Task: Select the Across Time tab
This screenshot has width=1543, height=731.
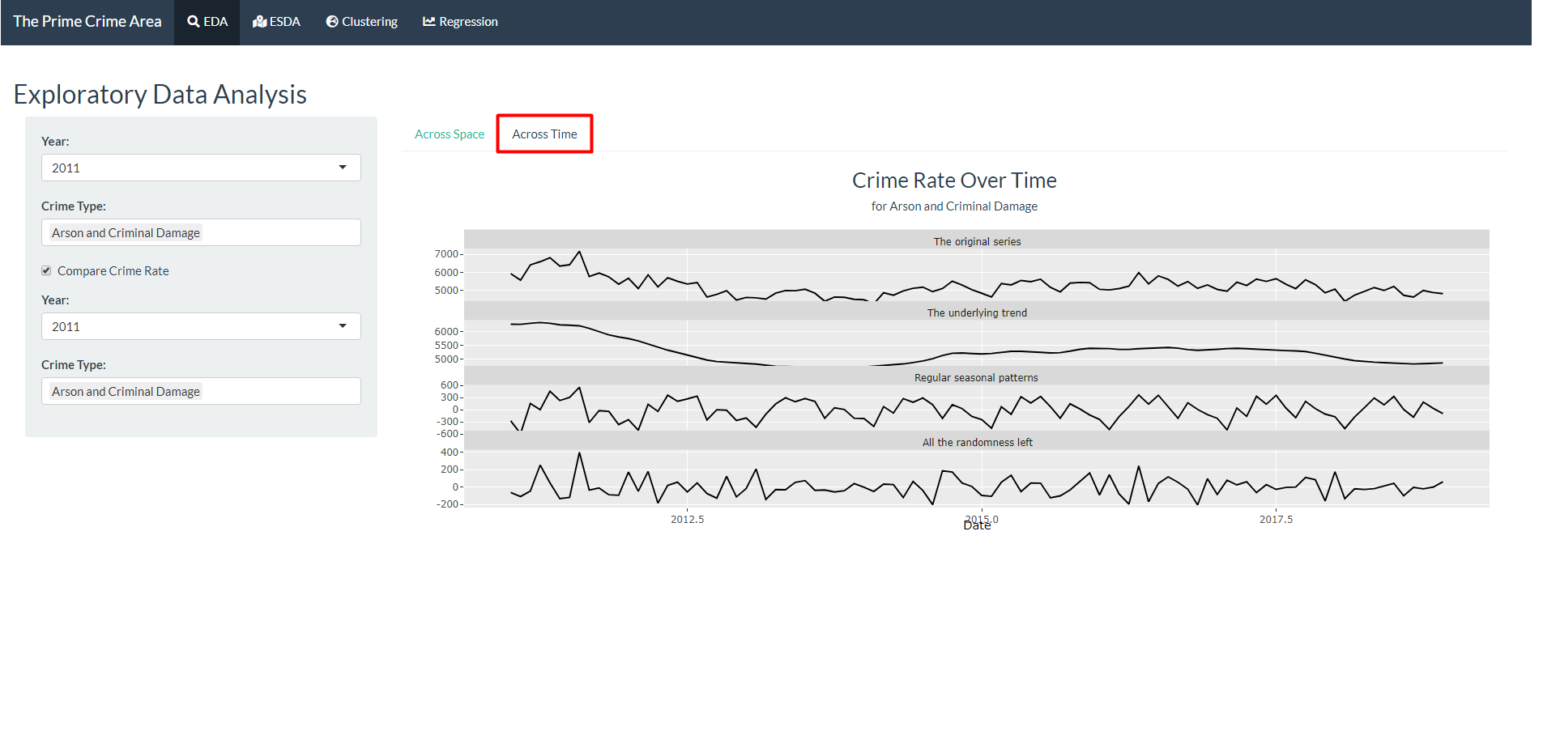Action: (x=544, y=134)
